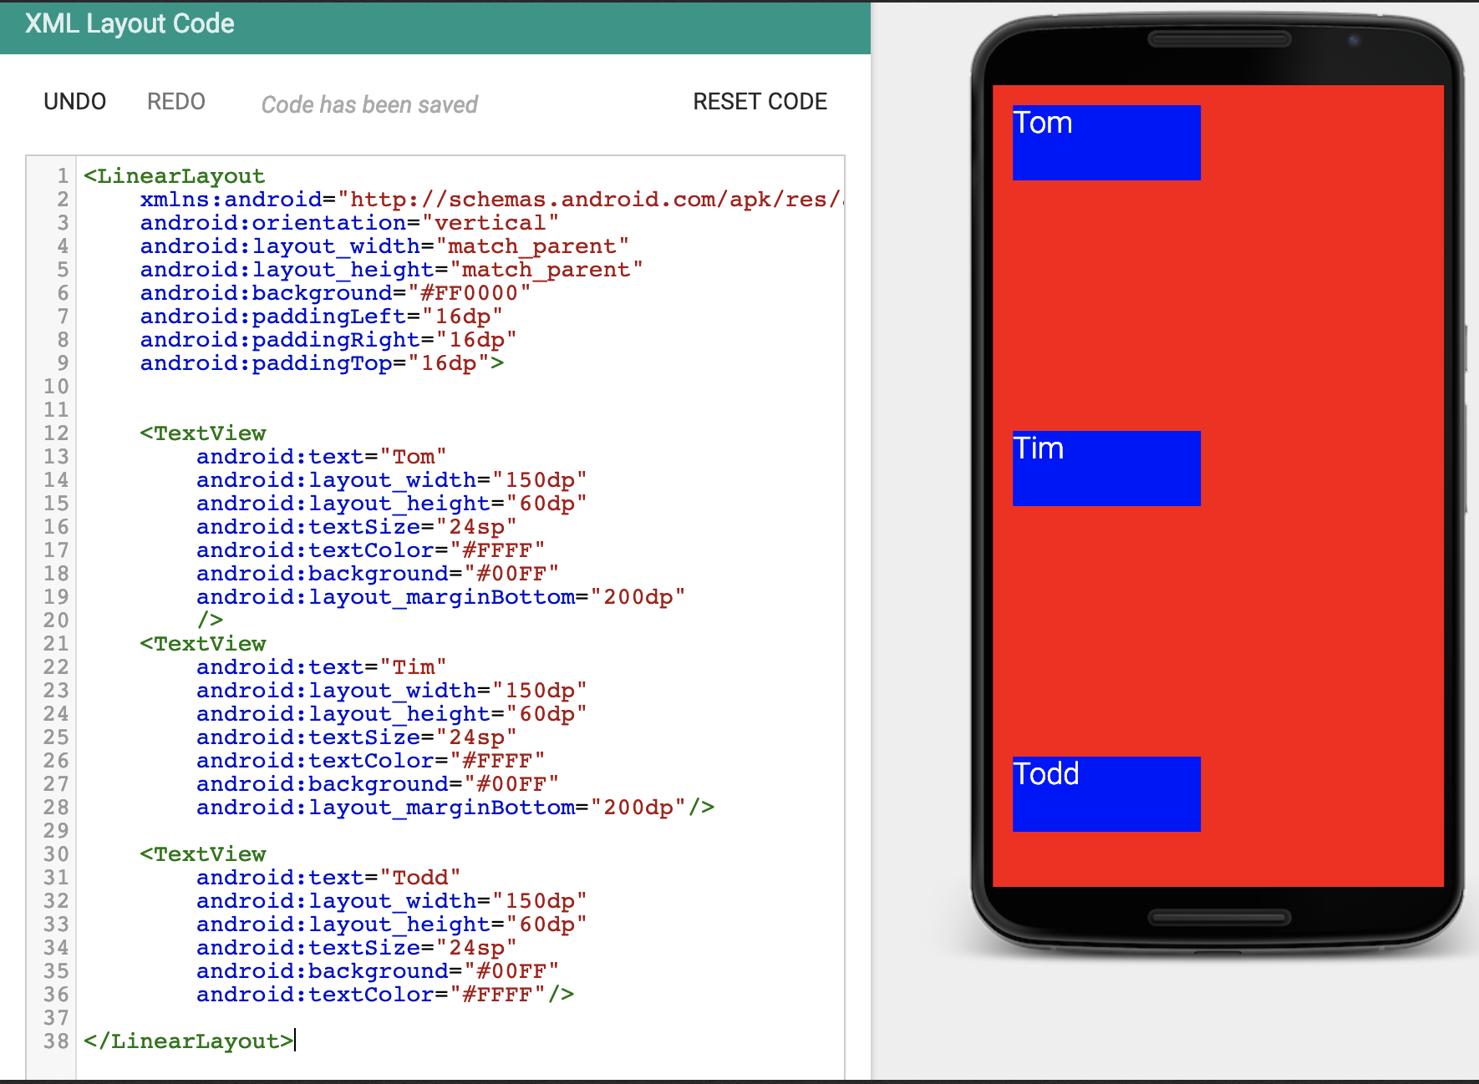This screenshot has width=1479, height=1084.
Task: Select the Tim blue box in preview
Action: [1105, 468]
